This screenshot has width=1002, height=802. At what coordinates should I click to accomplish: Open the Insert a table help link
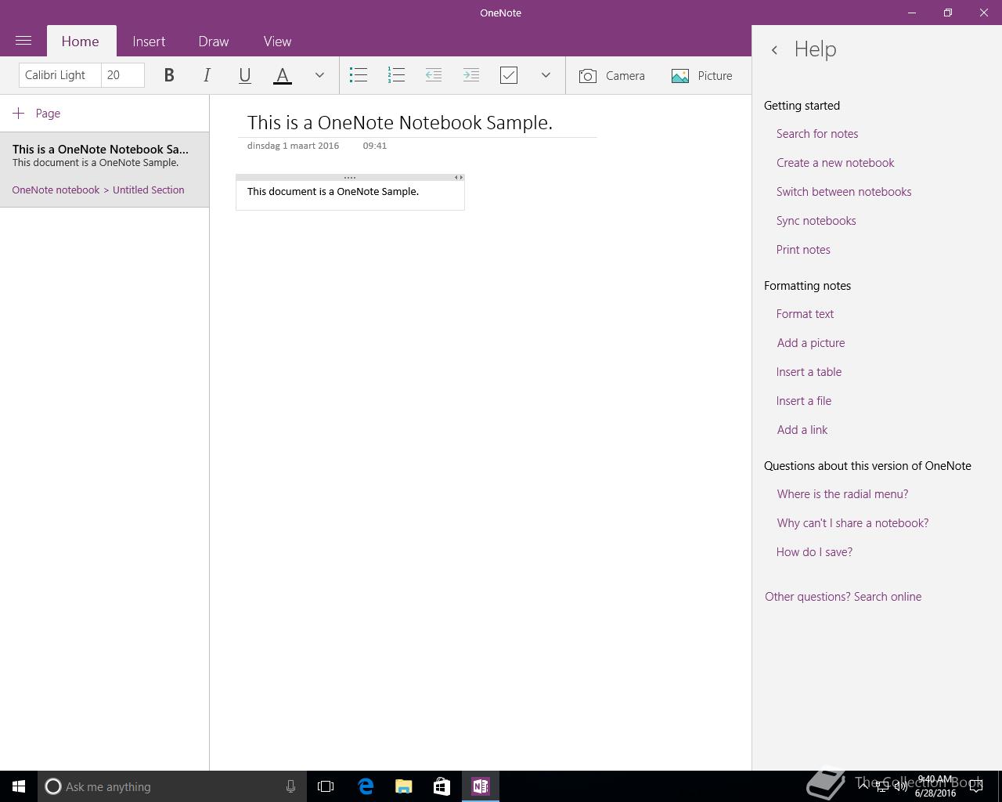pos(809,372)
